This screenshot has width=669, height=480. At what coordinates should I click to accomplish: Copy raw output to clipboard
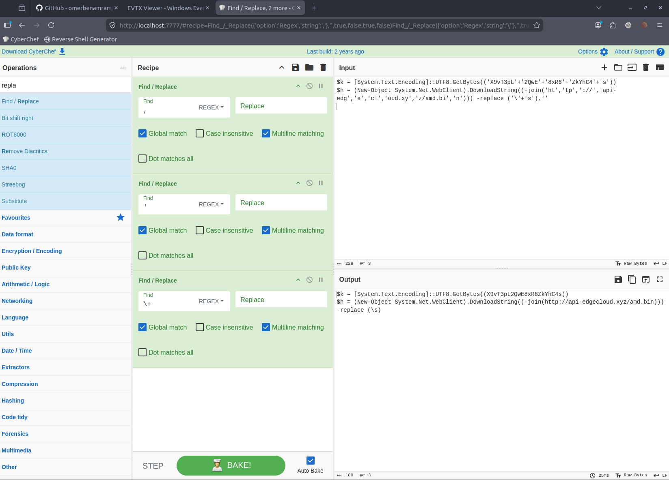632,279
